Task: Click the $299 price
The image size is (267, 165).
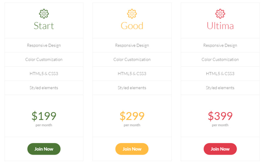Action: 132,116
